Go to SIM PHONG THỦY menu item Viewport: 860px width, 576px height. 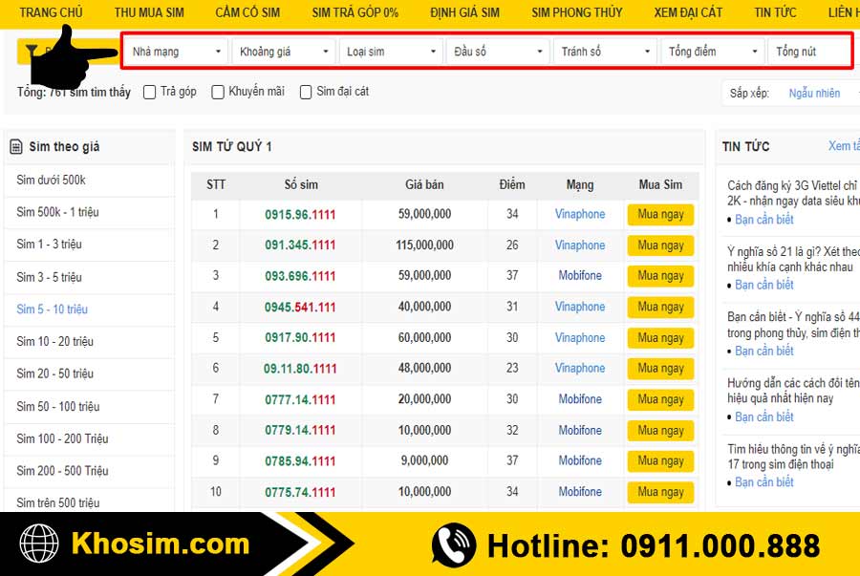(x=576, y=12)
